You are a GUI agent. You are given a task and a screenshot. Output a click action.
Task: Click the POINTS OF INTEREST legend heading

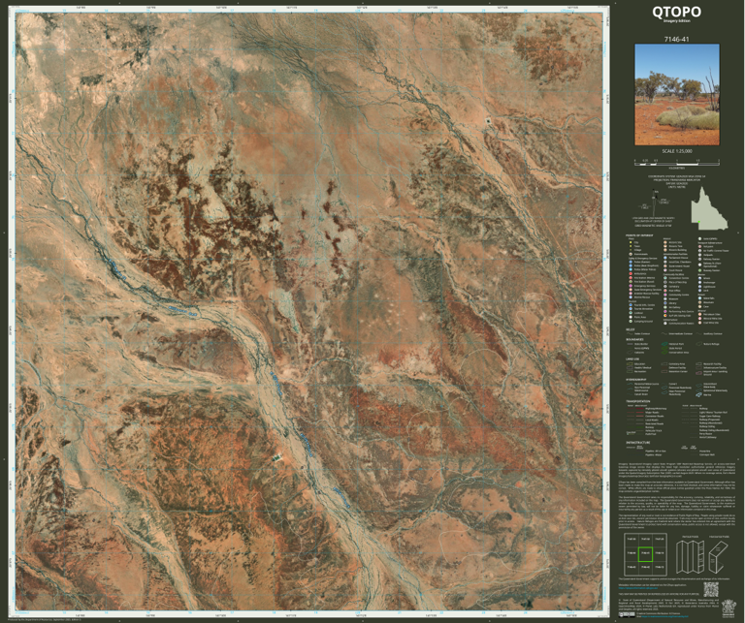click(x=639, y=235)
